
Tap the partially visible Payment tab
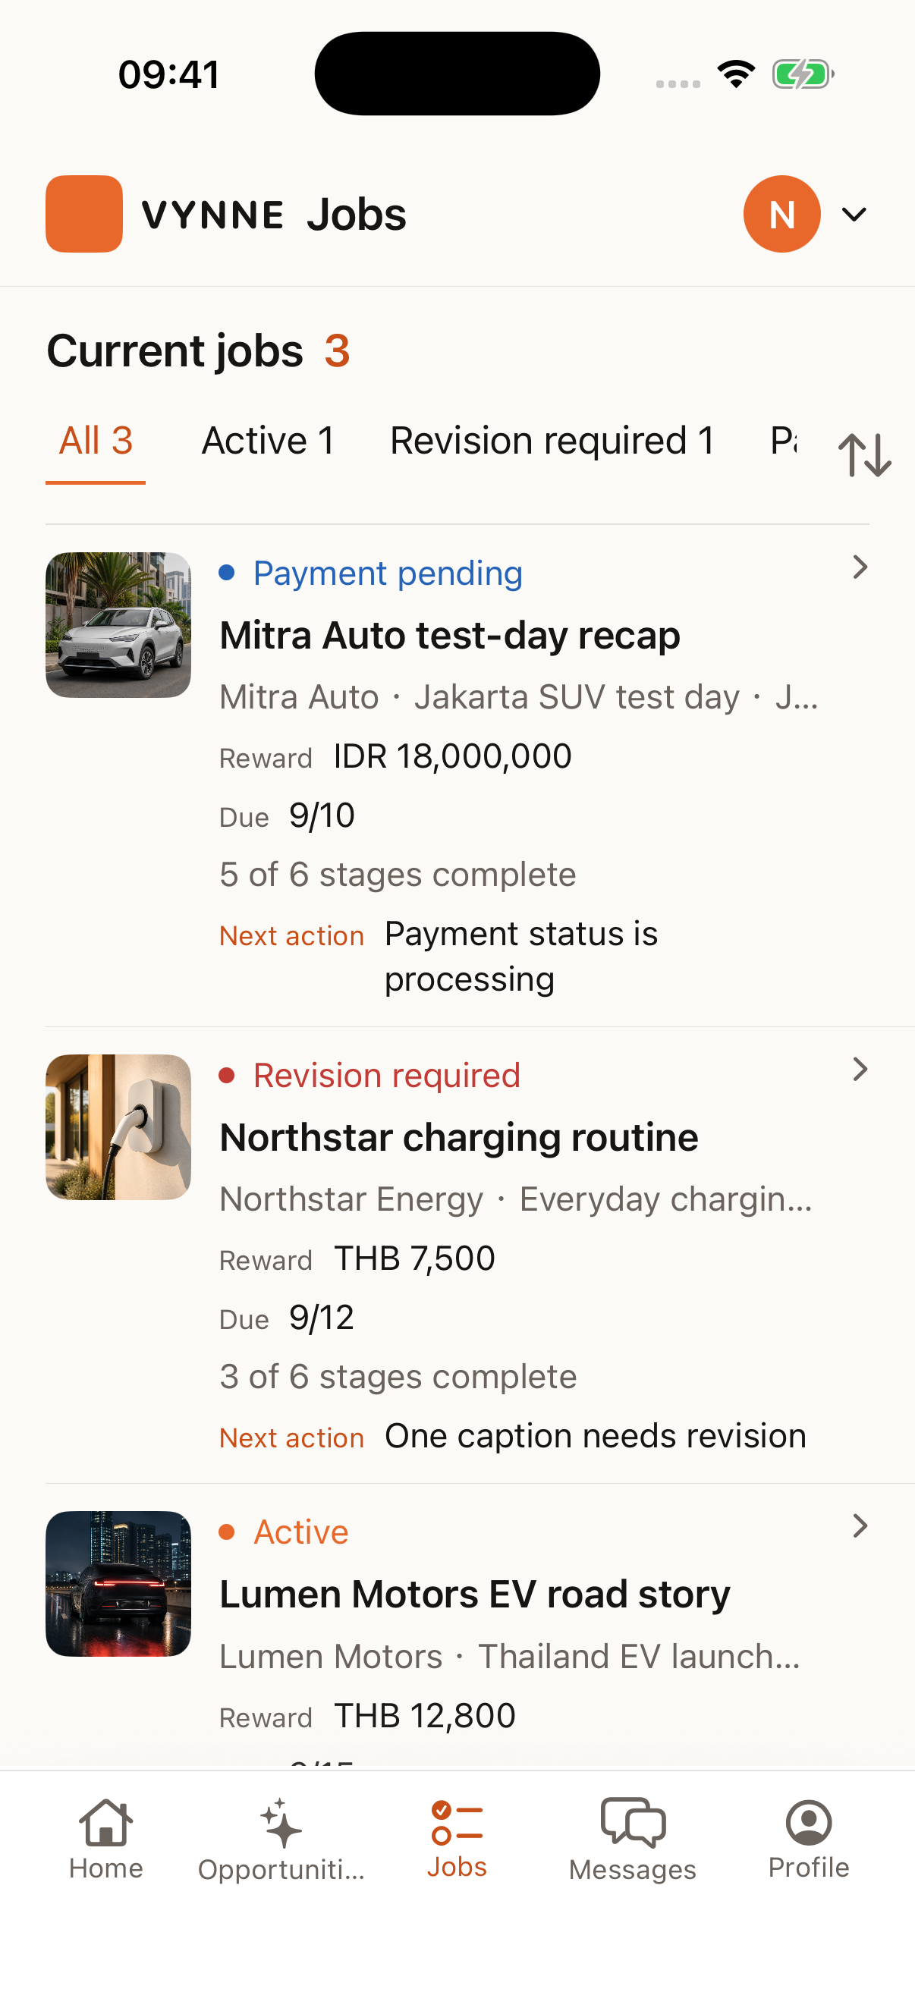click(784, 441)
